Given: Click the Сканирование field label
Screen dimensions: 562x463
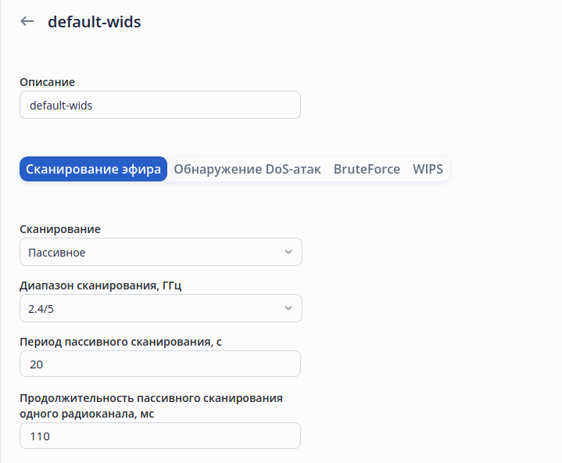Looking at the screenshot, I should click(60, 229).
